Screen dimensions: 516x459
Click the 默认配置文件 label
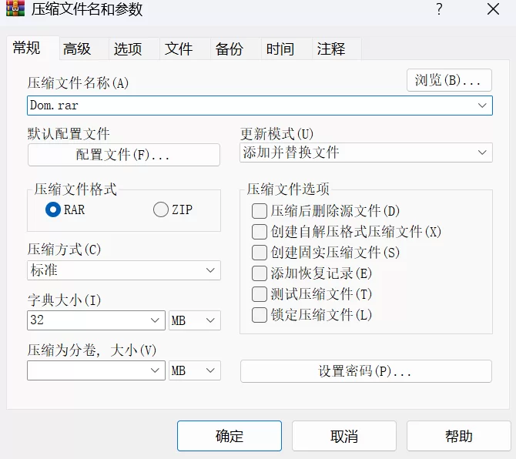click(69, 134)
